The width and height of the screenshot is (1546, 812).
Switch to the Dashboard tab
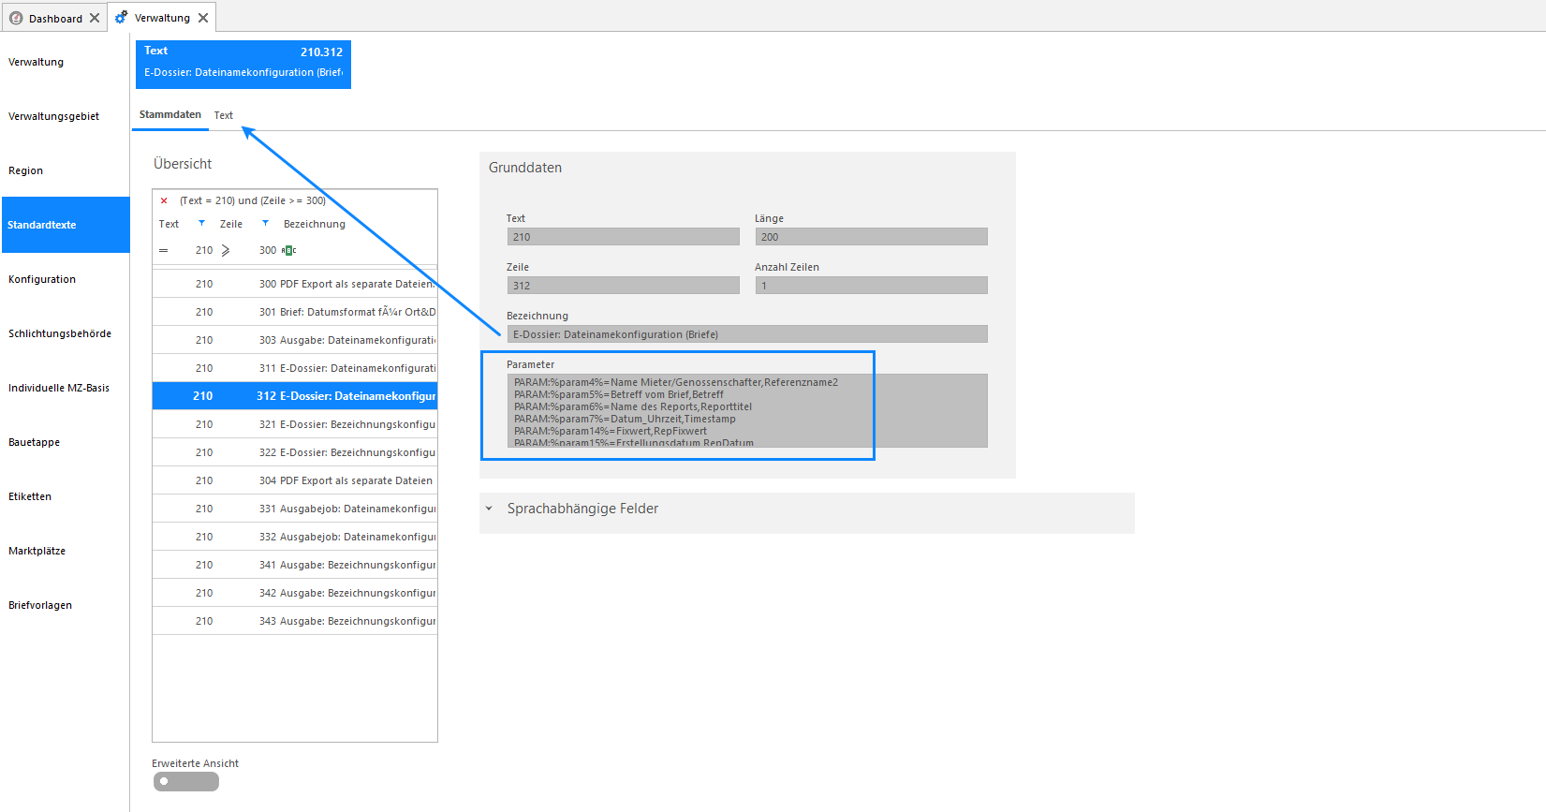(55, 18)
